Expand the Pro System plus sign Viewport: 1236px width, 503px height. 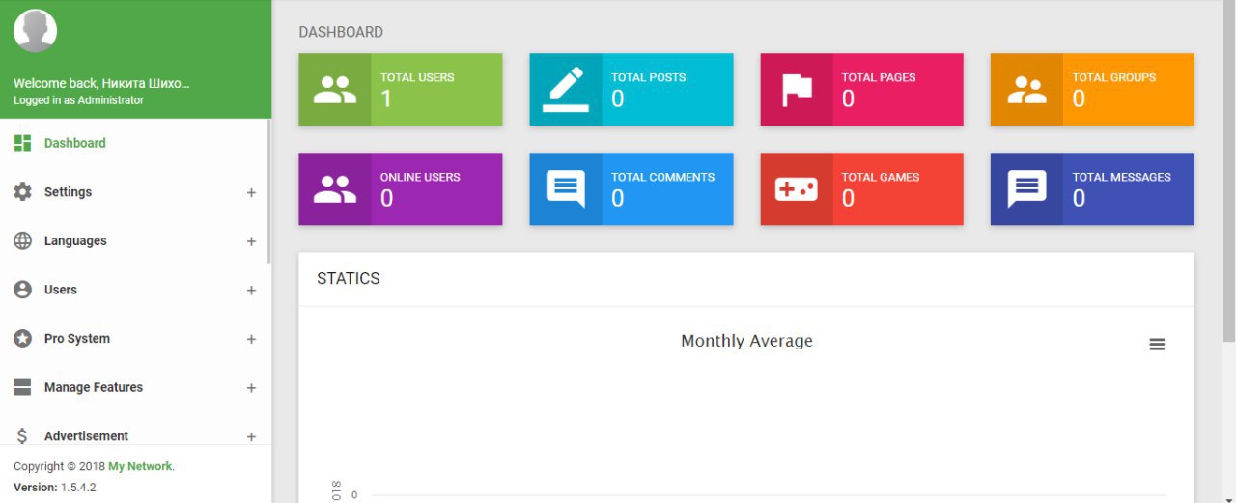tap(251, 339)
